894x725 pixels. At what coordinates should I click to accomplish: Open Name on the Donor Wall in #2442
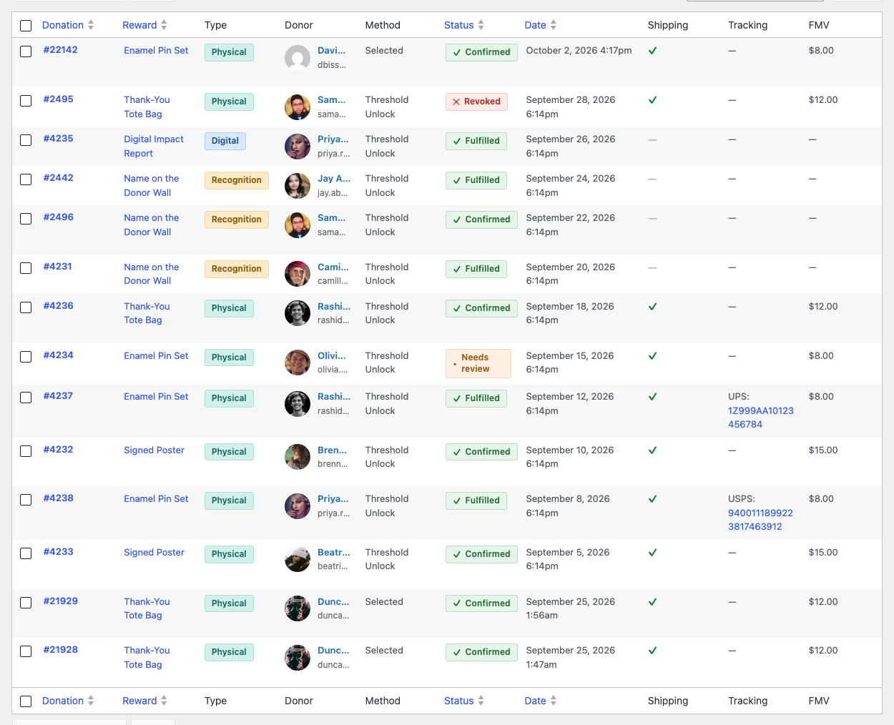tap(152, 186)
